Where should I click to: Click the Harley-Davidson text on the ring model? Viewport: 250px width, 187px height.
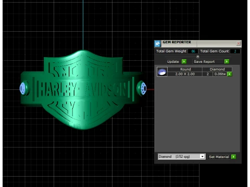pos(84,89)
